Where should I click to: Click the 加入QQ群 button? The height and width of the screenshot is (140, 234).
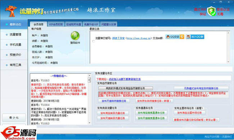[x=195, y=37]
